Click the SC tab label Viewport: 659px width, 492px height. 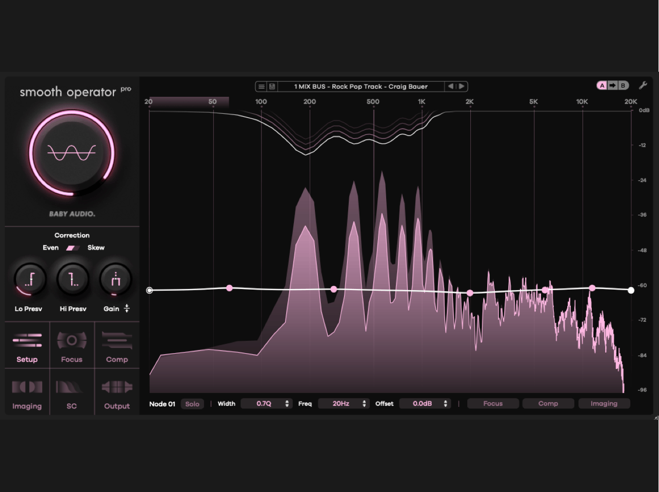coord(72,406)
